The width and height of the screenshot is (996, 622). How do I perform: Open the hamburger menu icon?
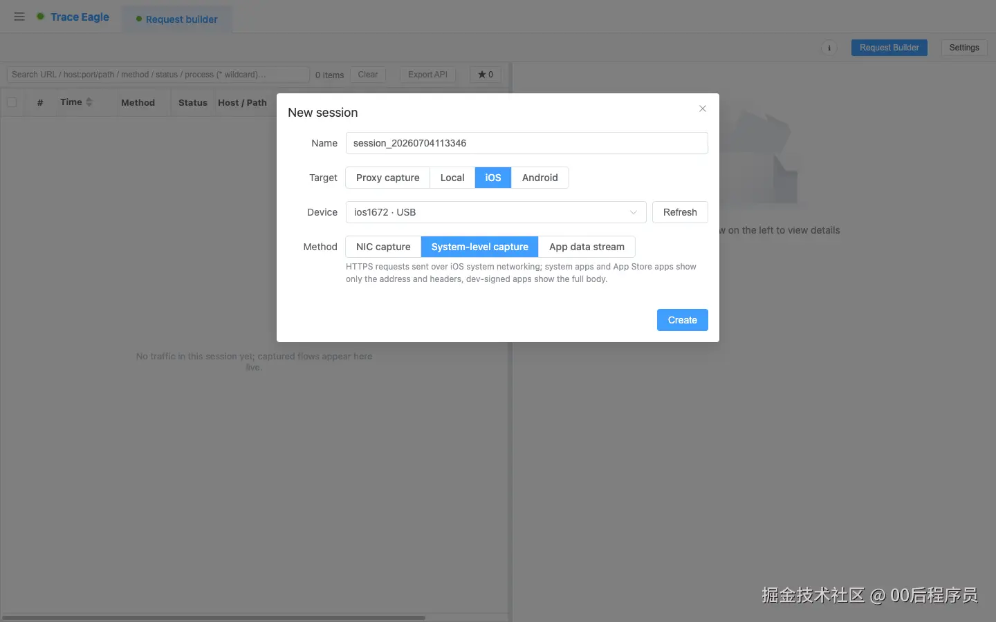(19, 17)
